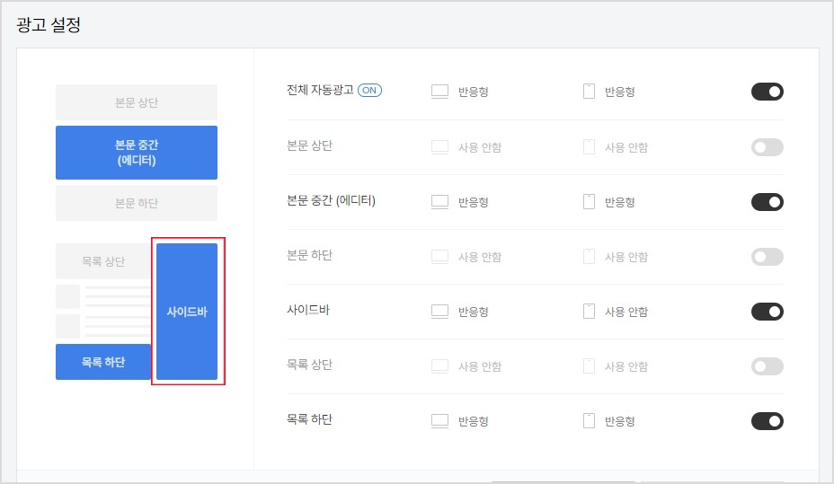Open desktop 반응형 option for 사이드바
This screenshot has width=834, height=484.
(474, 312)
